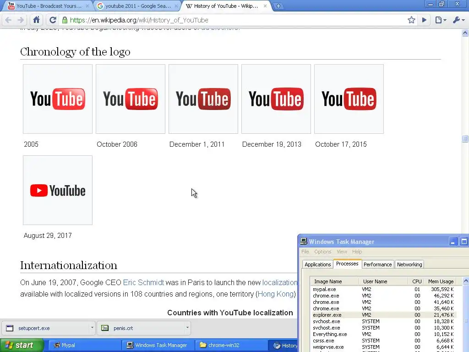Follow the Hong Kong link
Screen dimensions: 469x352
pos(275,294)
